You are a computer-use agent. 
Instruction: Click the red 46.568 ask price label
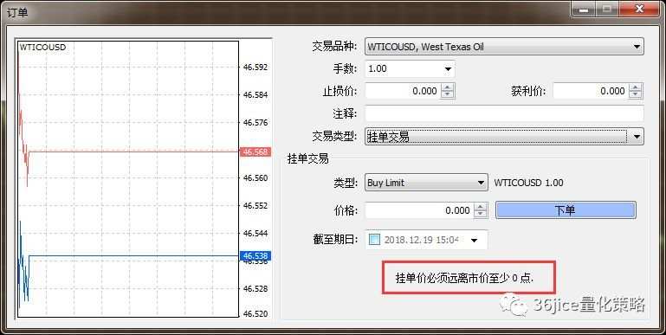click(255, 152)
